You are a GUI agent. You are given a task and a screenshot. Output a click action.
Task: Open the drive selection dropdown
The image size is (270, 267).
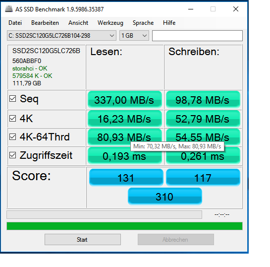point(61,36)
